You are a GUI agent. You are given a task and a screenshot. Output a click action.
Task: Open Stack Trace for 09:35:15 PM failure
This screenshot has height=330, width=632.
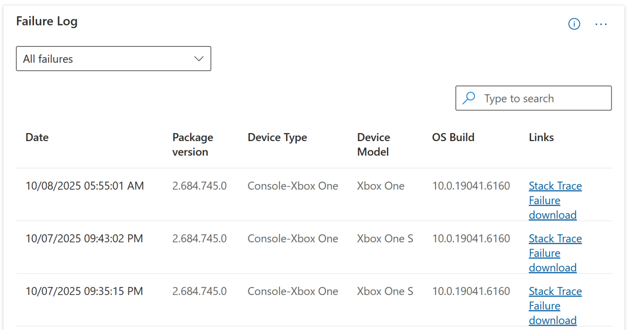[x=555, y=291]
